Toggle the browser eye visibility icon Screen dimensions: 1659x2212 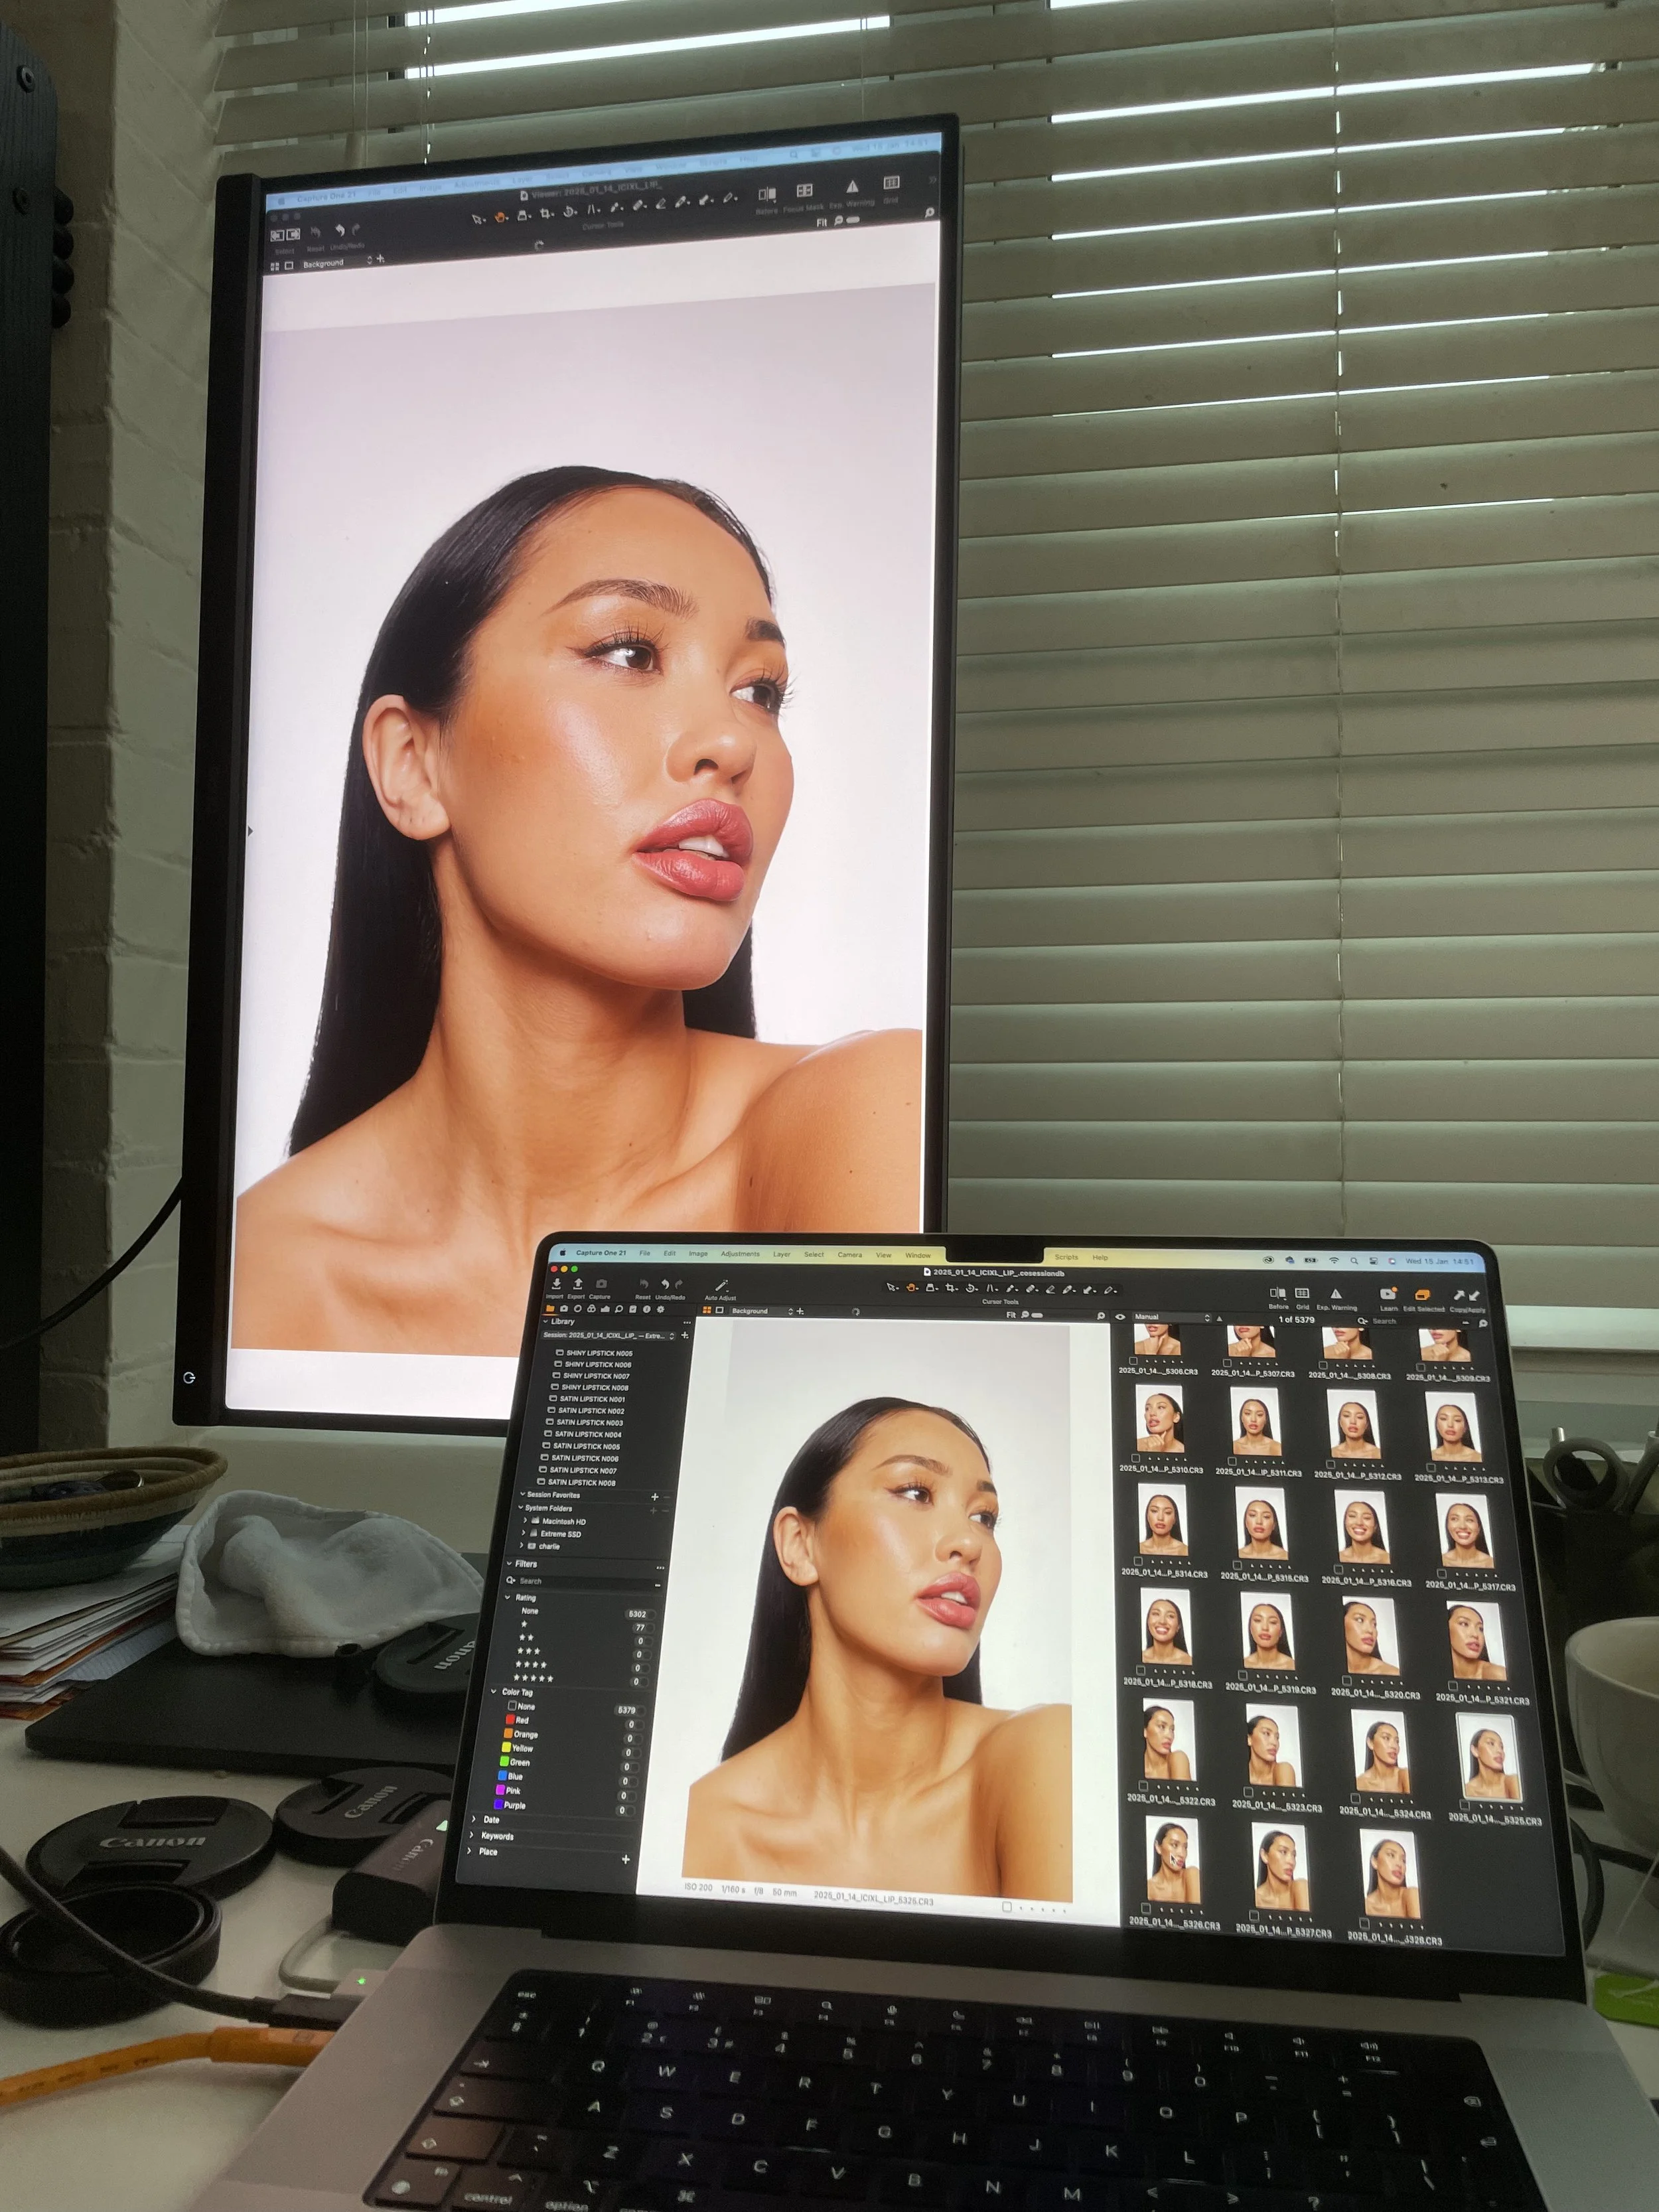click(1120, 1317)
